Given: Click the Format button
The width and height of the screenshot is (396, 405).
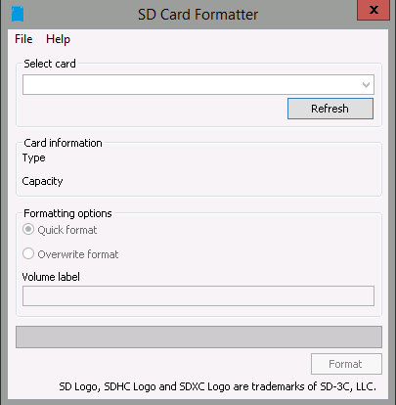Looking at the screenshot, I should 346,364.
